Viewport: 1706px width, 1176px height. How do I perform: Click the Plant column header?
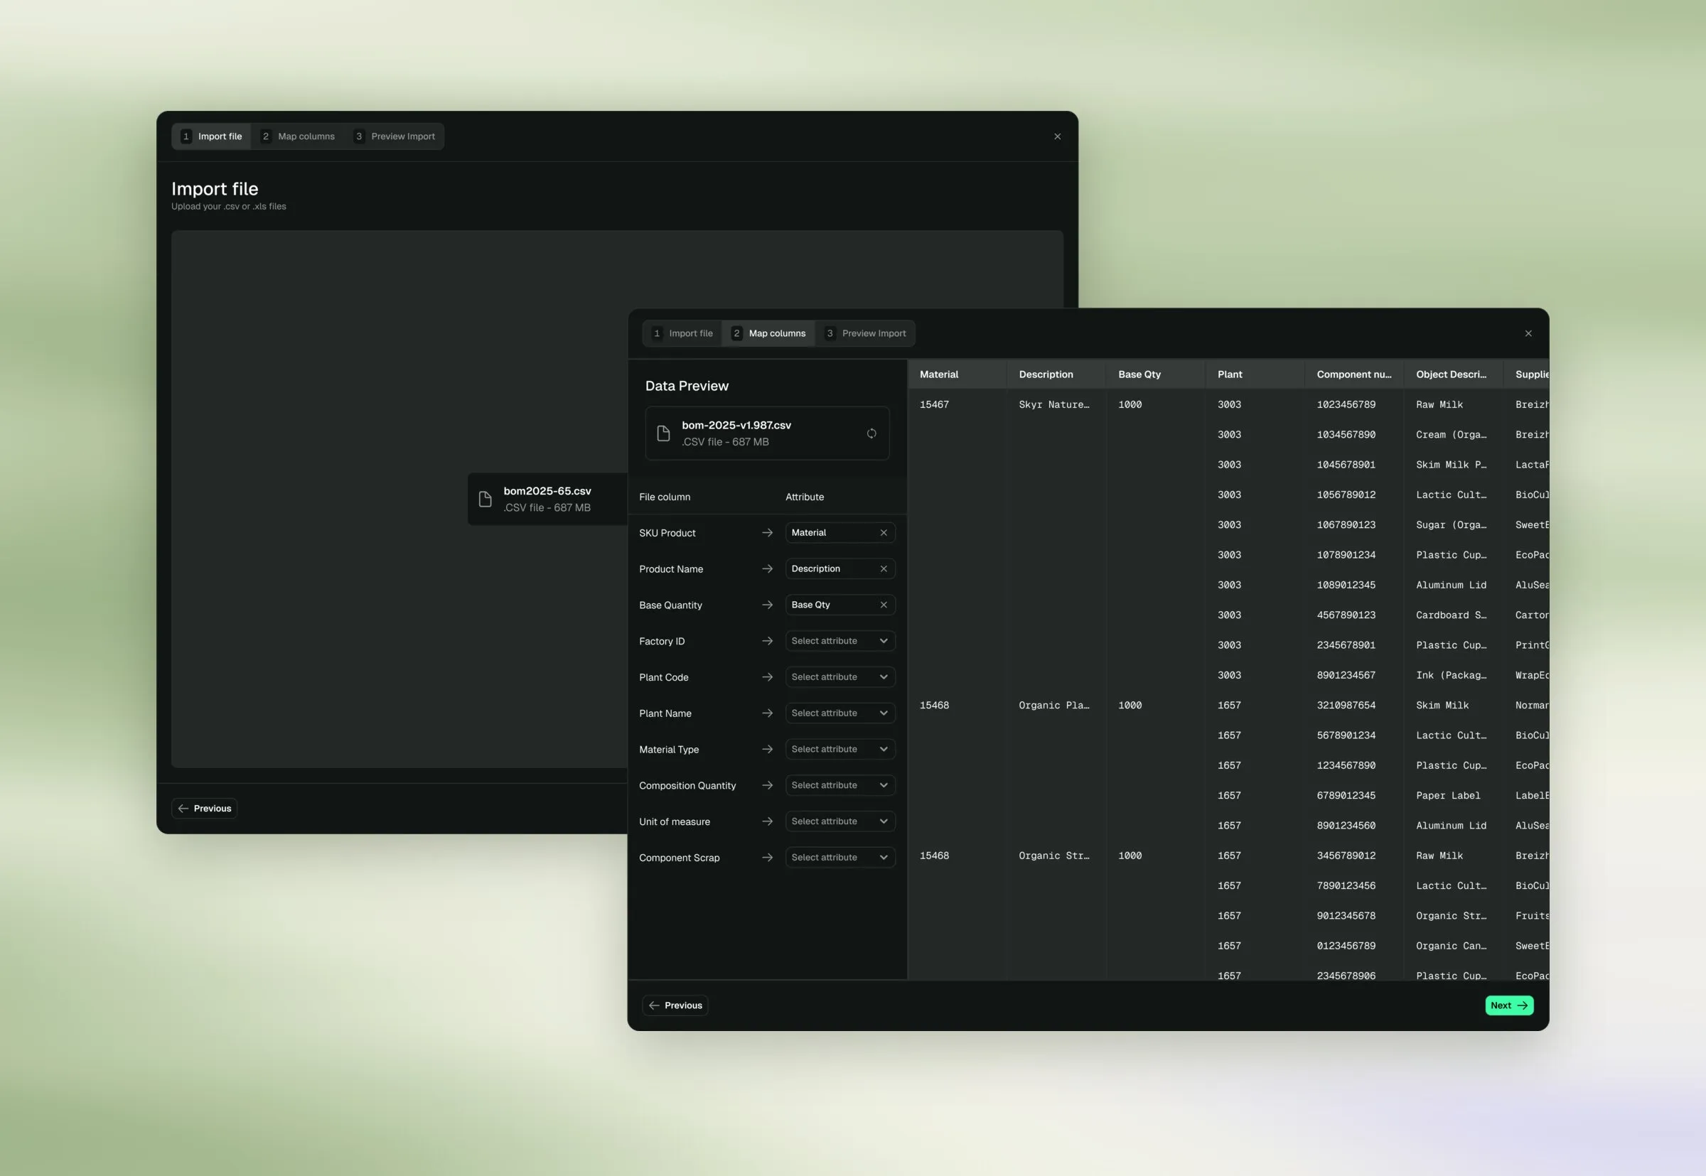tap(1255, 374)
